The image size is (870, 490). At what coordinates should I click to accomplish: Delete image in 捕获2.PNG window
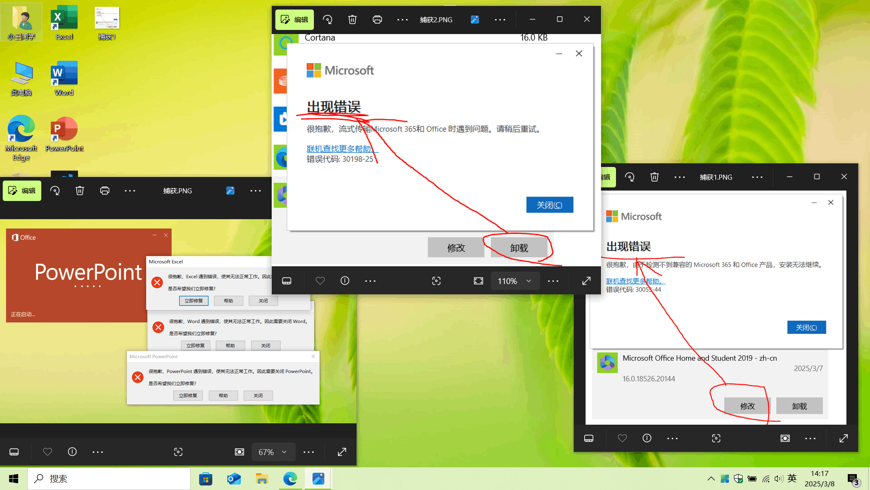tap(352, 20)
